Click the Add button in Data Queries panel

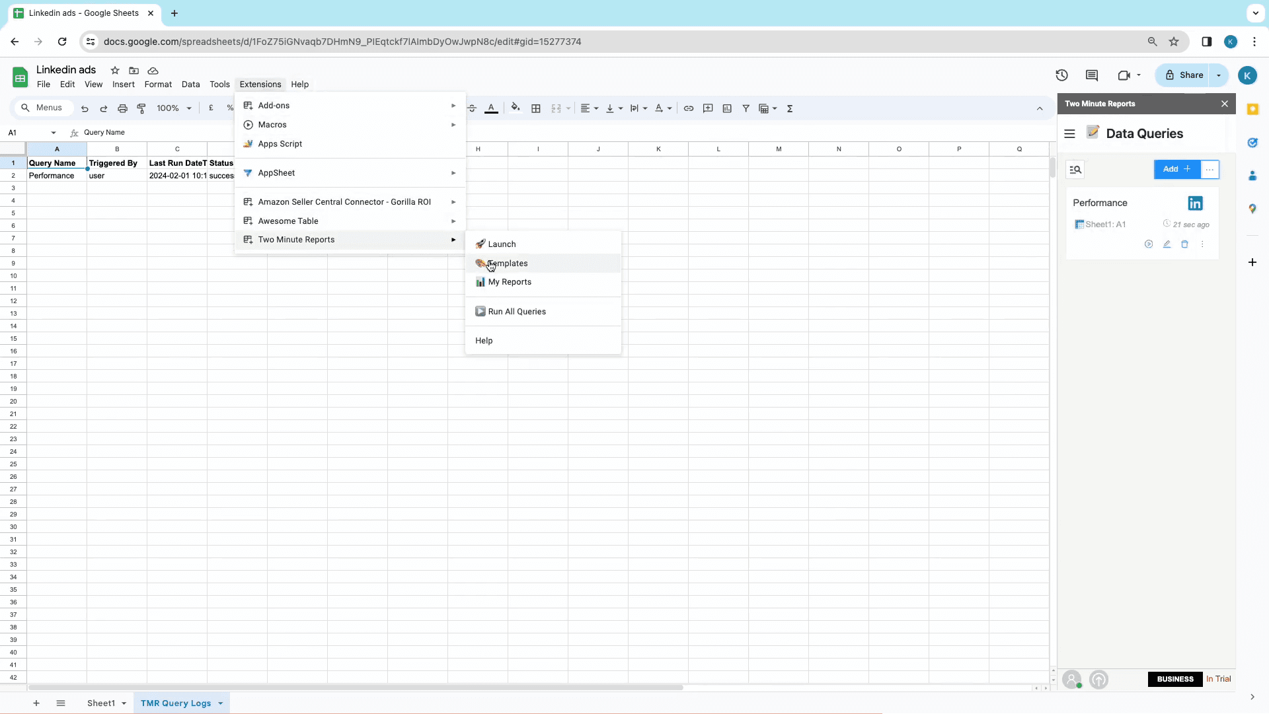1176,169
